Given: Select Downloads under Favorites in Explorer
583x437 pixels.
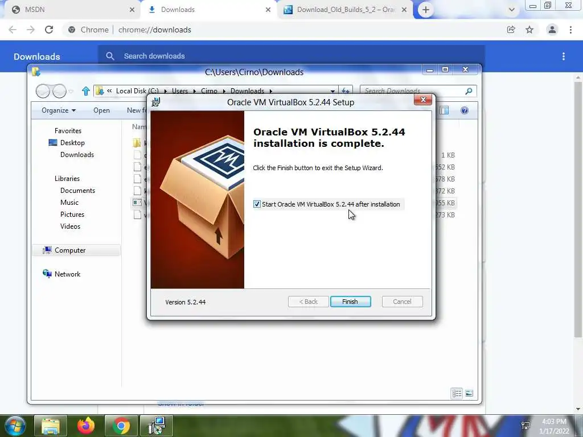Looking at the screenshot, I should pos(77,155).
